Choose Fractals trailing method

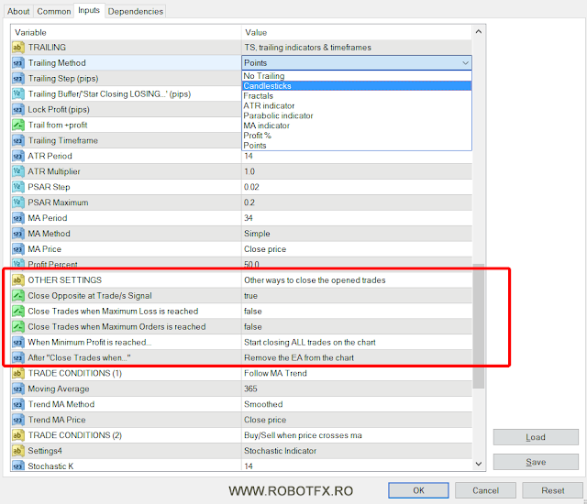coord(357,95)
